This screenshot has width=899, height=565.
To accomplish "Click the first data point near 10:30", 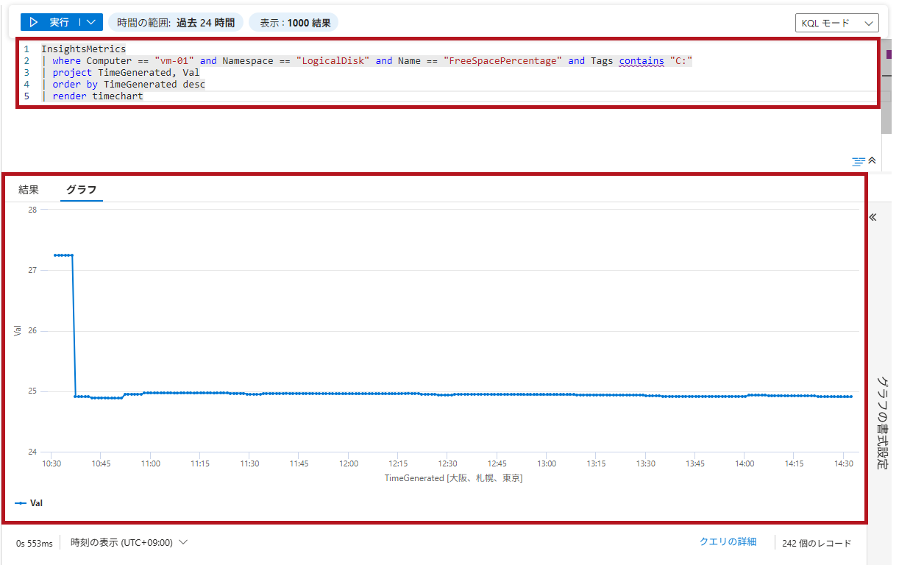I will (x=55, y=255).
